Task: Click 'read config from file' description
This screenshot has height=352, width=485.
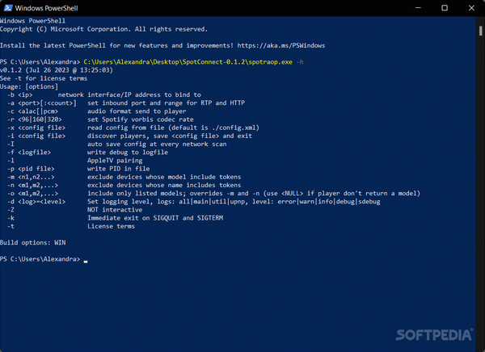Action: (173, 128)
